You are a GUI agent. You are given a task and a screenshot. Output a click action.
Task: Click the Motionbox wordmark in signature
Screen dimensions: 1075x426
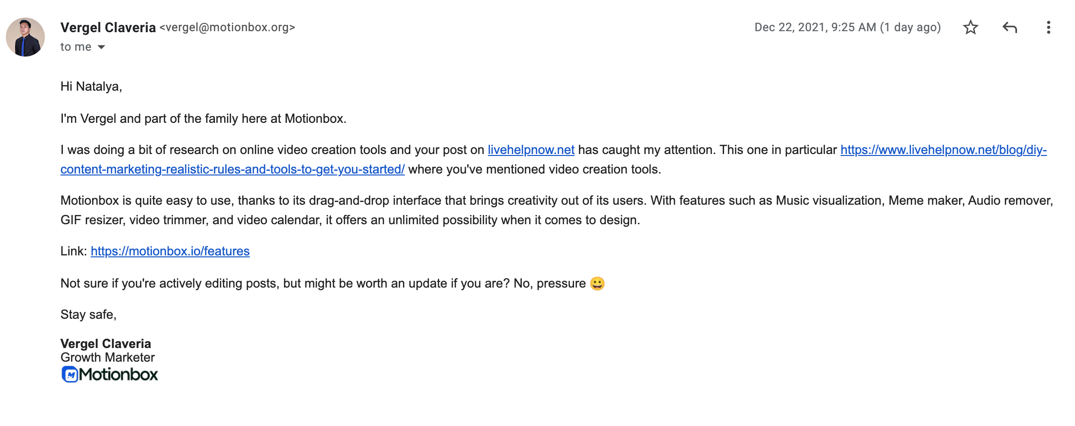(118, 374)
